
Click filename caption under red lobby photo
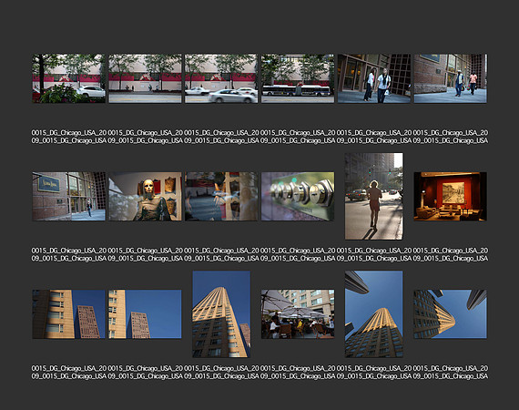(x=451, y=254)
